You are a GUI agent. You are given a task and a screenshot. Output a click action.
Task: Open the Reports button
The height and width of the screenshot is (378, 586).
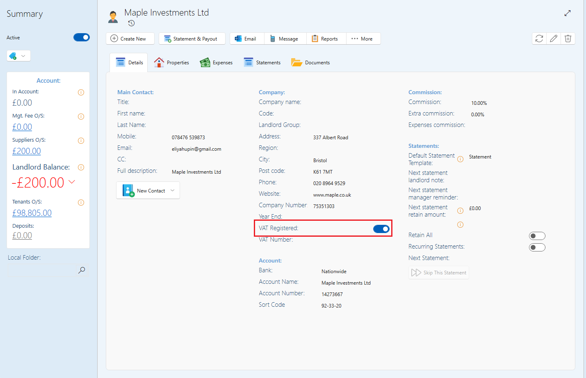[x=326, y=38]
